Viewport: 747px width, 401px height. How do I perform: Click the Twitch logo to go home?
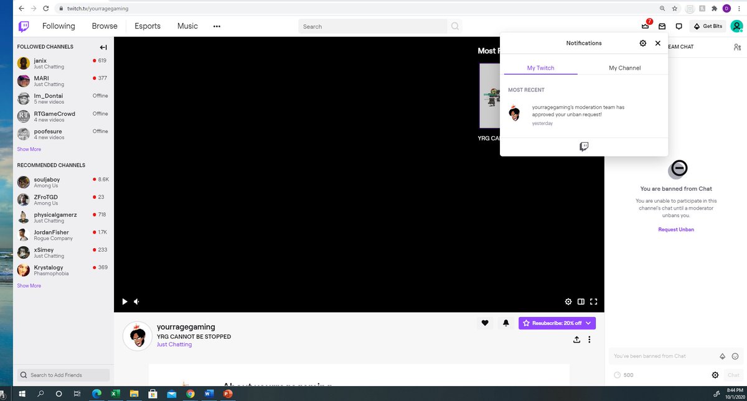click(23, 26)
